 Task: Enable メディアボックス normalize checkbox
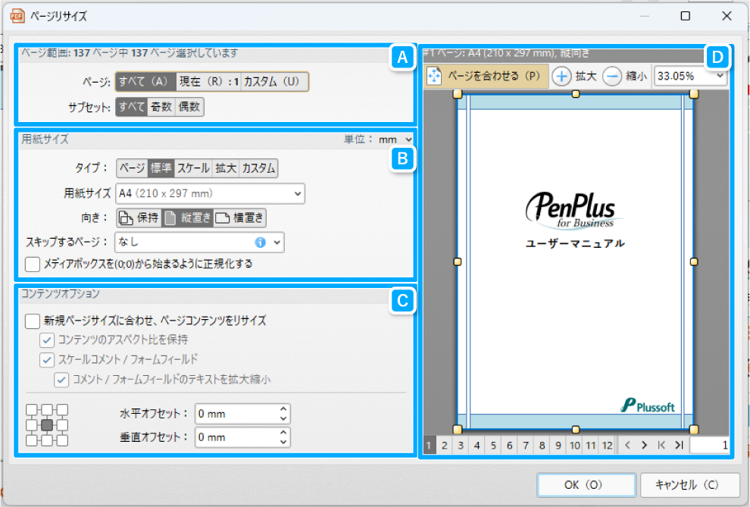(x=32, y=264)
